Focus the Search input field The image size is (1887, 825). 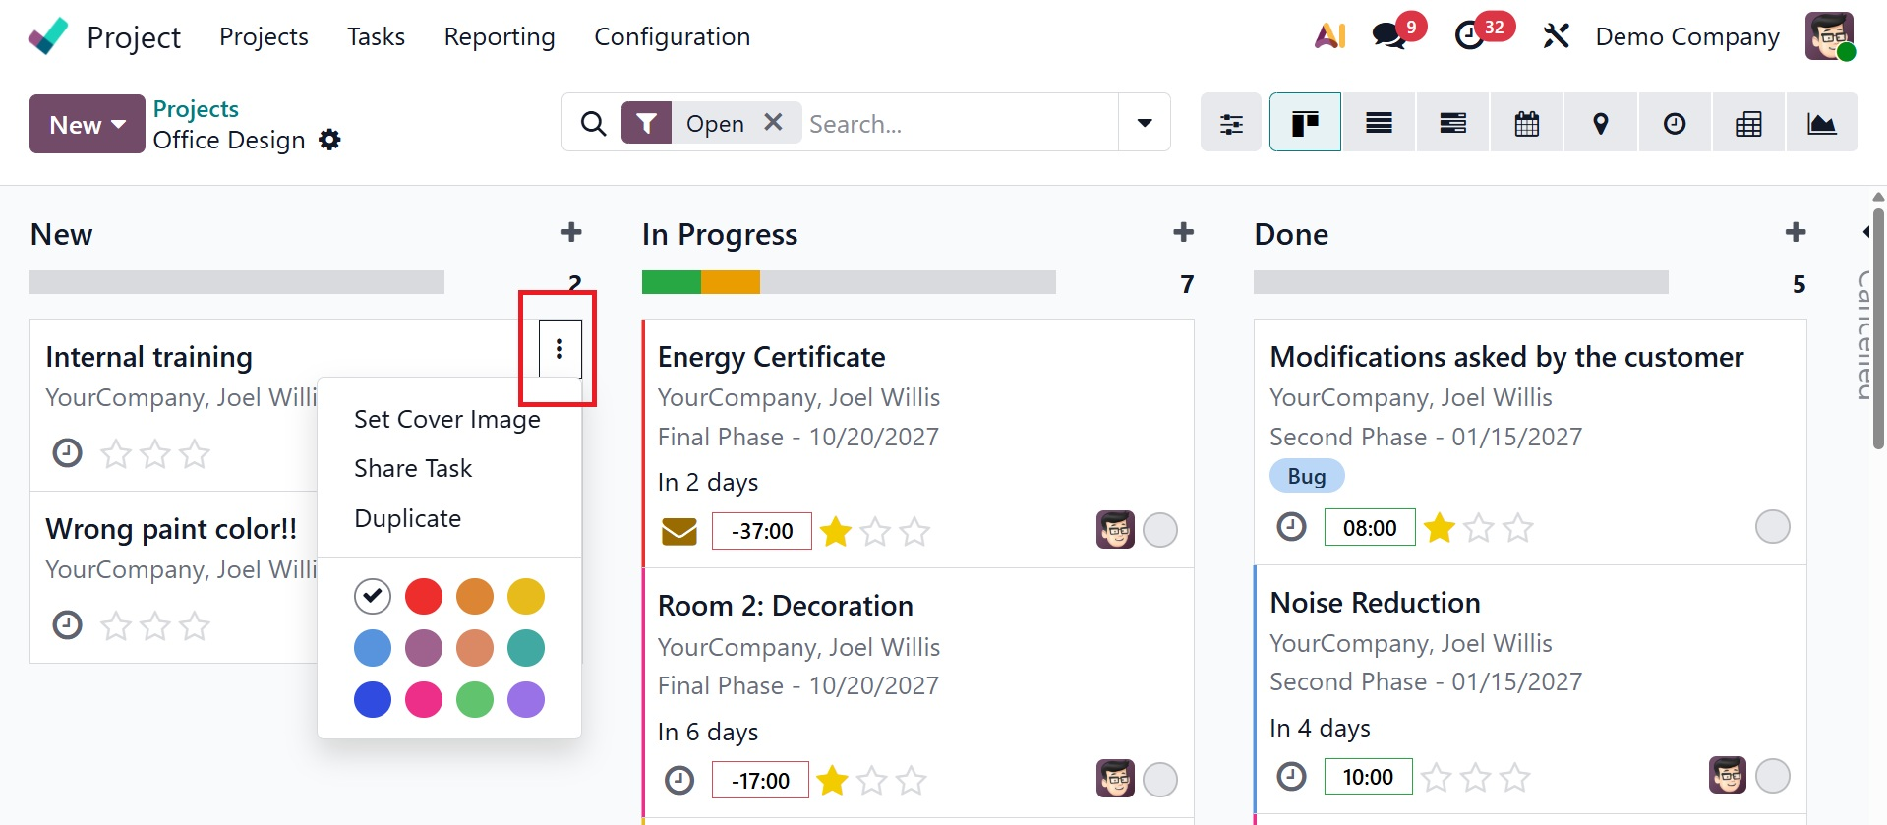coord(959,124)
